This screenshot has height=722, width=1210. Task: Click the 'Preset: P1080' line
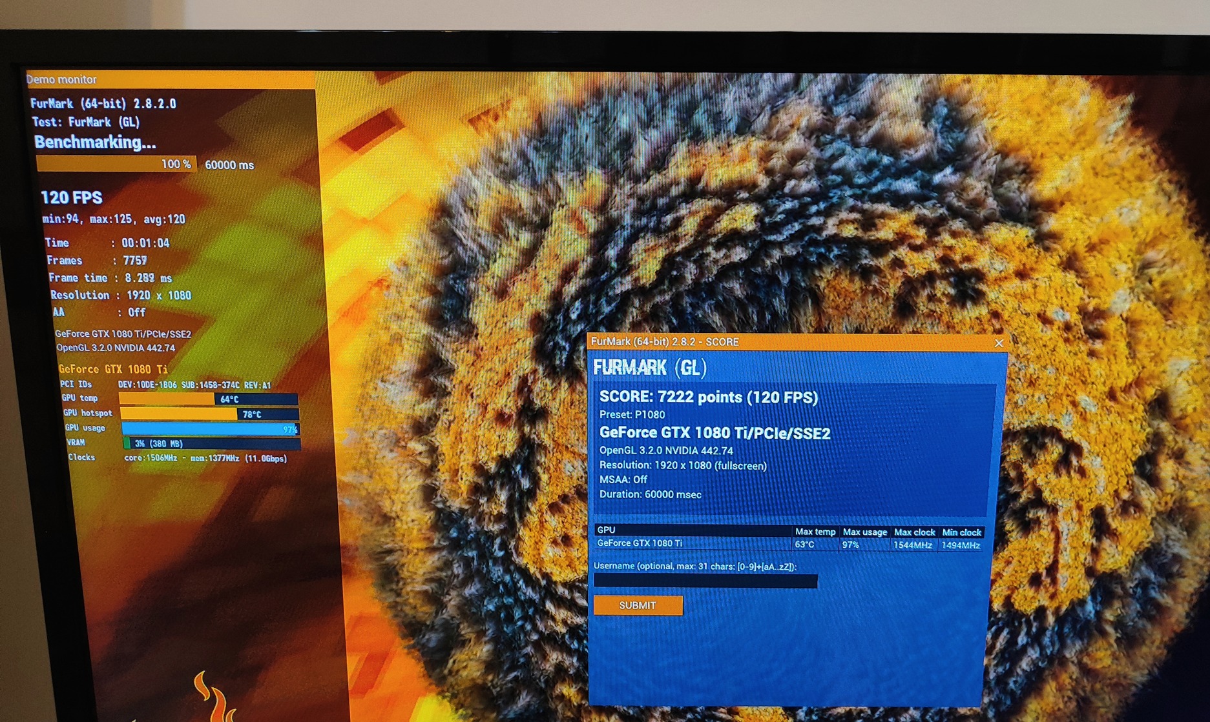pos(632,415)
